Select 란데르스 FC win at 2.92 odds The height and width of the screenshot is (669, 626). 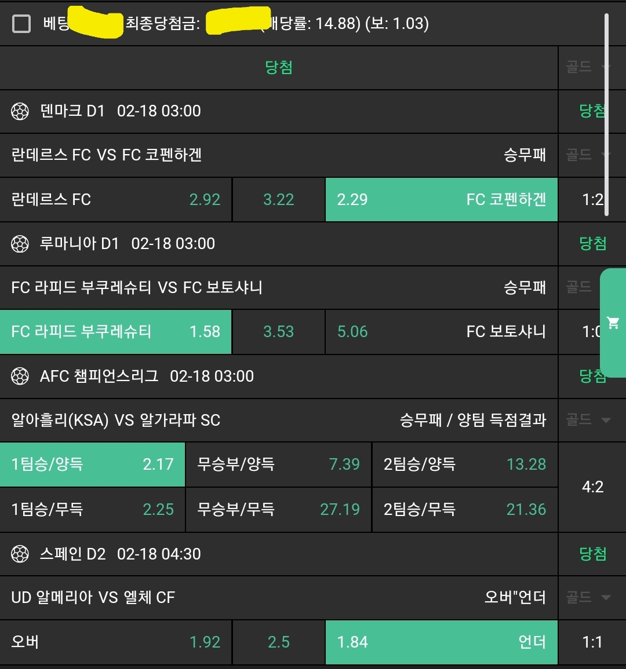click(116, 199)
